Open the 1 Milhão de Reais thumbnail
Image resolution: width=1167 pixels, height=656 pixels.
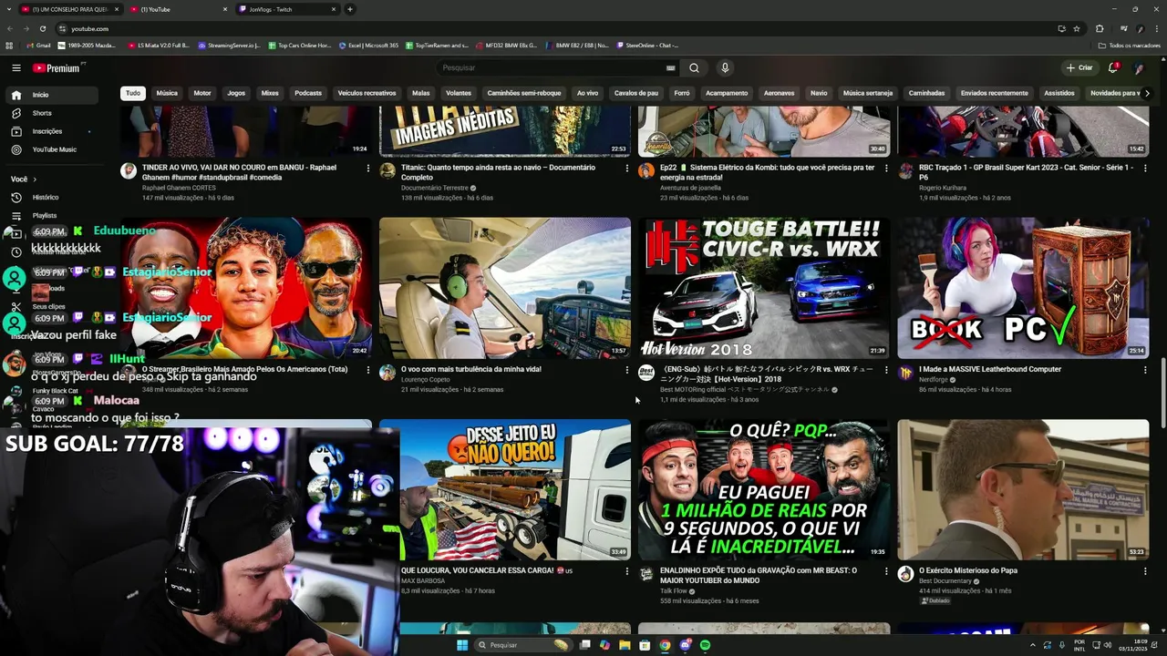tap(764, 489)
